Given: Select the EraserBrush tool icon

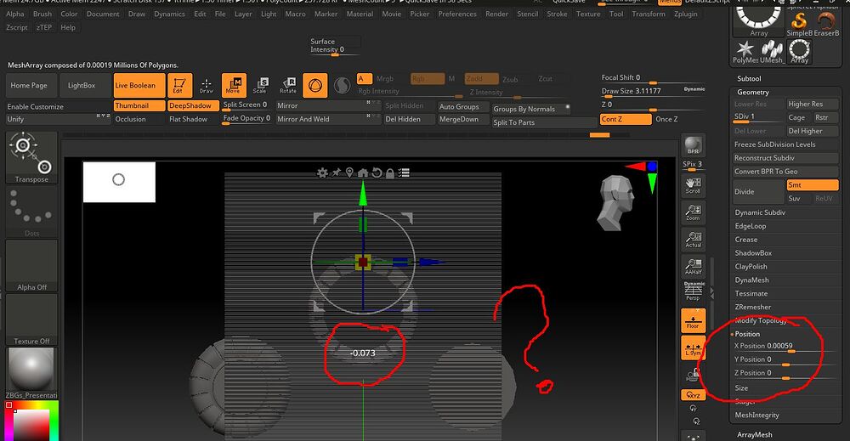Looking at the screenshot, I should (827, 25).
